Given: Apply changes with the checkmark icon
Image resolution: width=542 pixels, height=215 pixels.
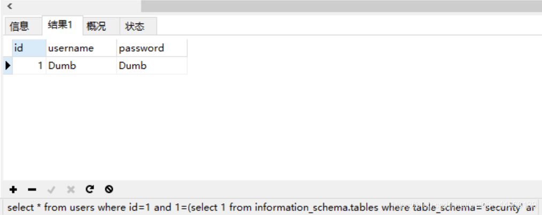Looking at the screenshot, I should 51,189.
